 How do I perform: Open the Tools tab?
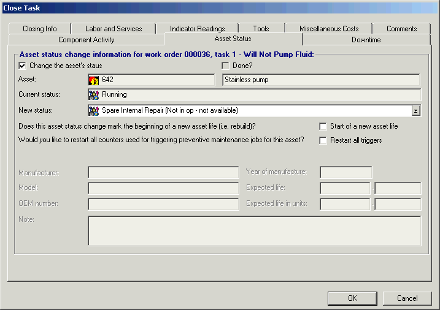coord(261,29)
